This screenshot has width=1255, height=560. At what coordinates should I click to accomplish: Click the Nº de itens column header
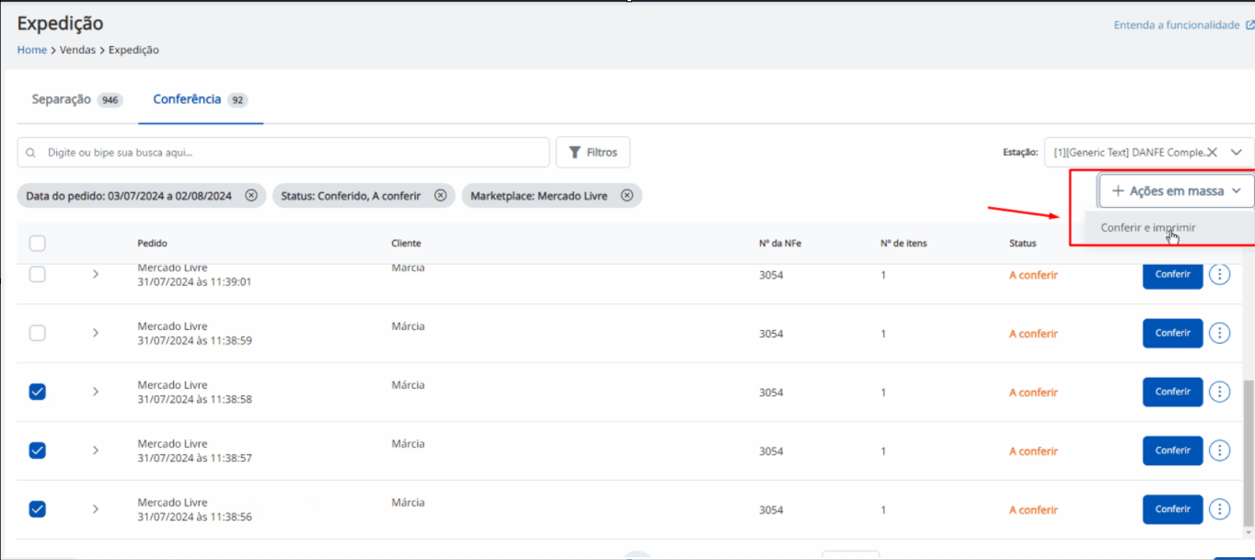pos(904,244)
